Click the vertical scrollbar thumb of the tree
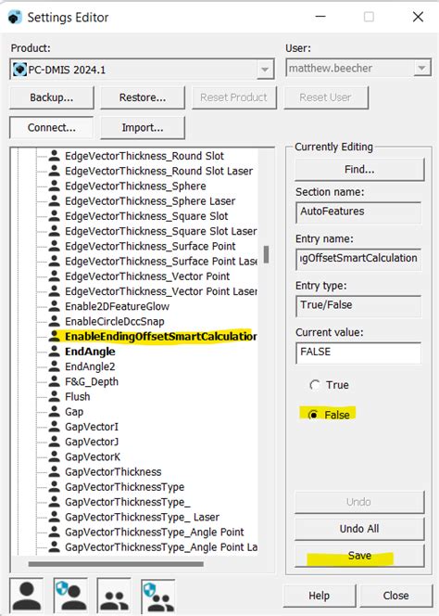The height and width of the screenshot is (616, 439). (267, 254)
